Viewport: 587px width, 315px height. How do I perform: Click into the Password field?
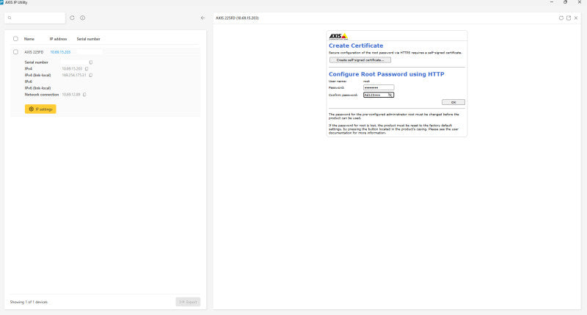tap(379, 87)
